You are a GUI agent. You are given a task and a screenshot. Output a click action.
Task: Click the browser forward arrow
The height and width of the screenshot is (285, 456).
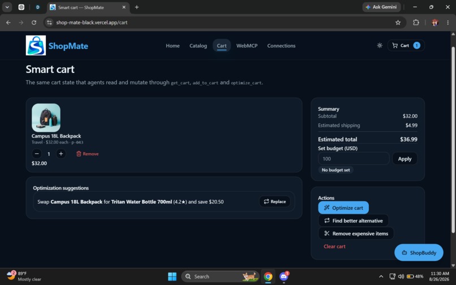coord(21,23)
